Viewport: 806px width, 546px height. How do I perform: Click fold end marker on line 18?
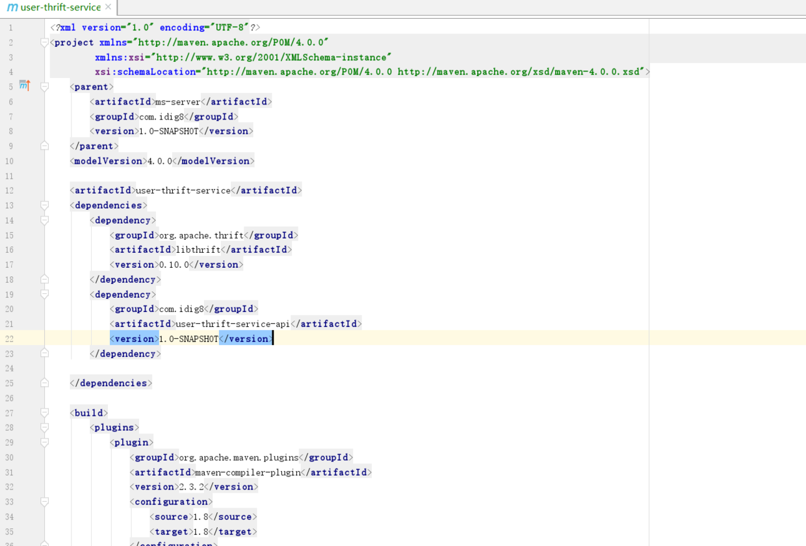click(x=44, y=279)
